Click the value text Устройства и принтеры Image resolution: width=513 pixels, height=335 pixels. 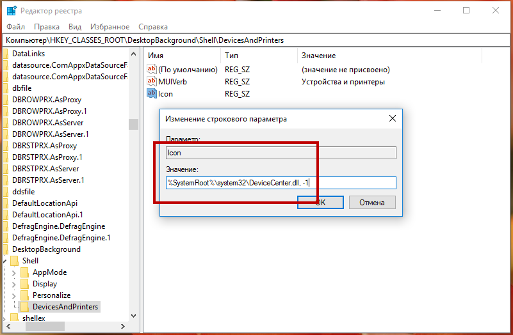point(343,82)
